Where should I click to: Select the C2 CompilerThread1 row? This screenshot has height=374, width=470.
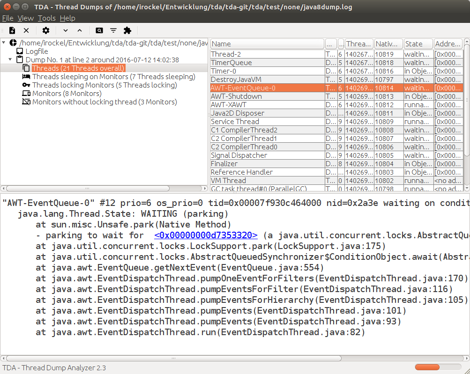[x=336, y=138]
